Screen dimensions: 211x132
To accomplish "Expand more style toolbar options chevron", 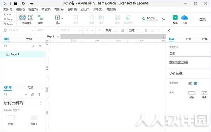I will click(169, 30).
